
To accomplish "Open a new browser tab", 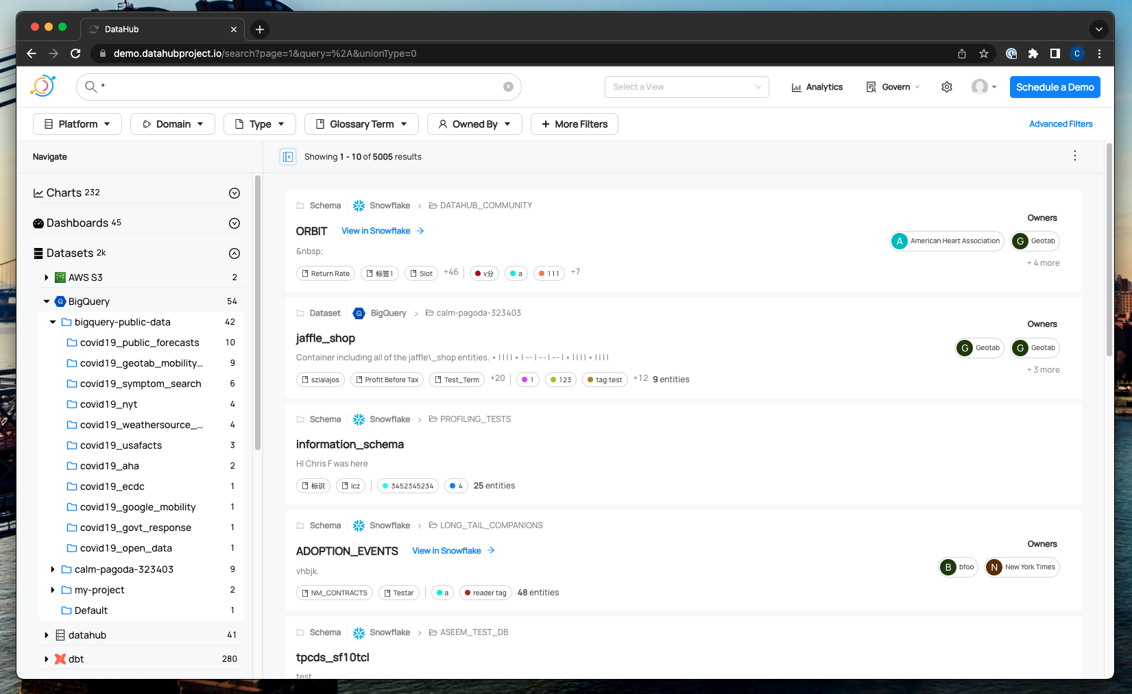I will point(260,29).
